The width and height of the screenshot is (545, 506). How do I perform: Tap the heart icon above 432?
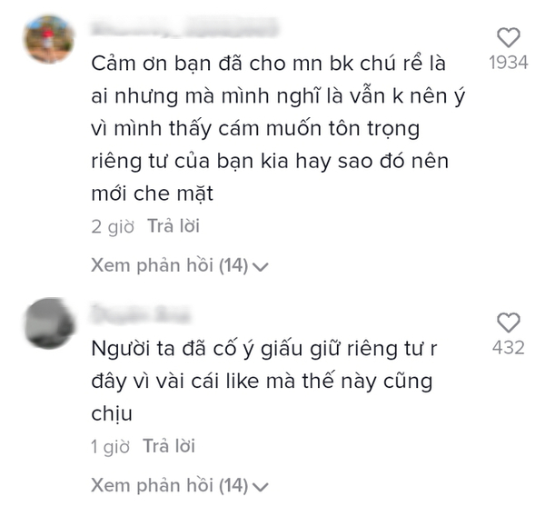pyautogui.click(x=508, y=322)
